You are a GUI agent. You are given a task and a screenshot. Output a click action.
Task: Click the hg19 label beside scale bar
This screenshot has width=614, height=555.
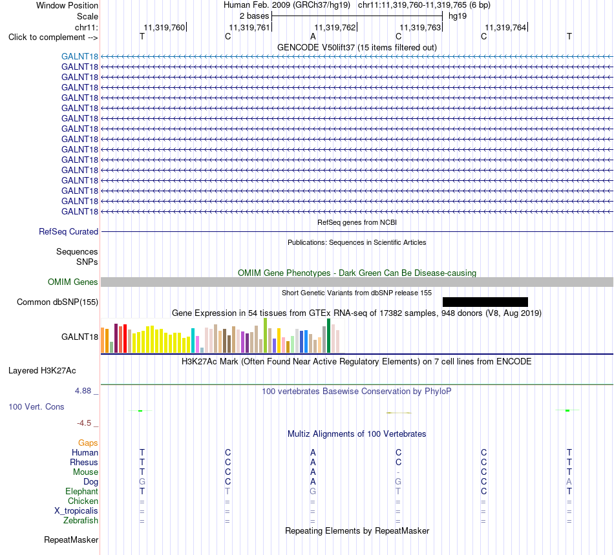tap(458, 16)
